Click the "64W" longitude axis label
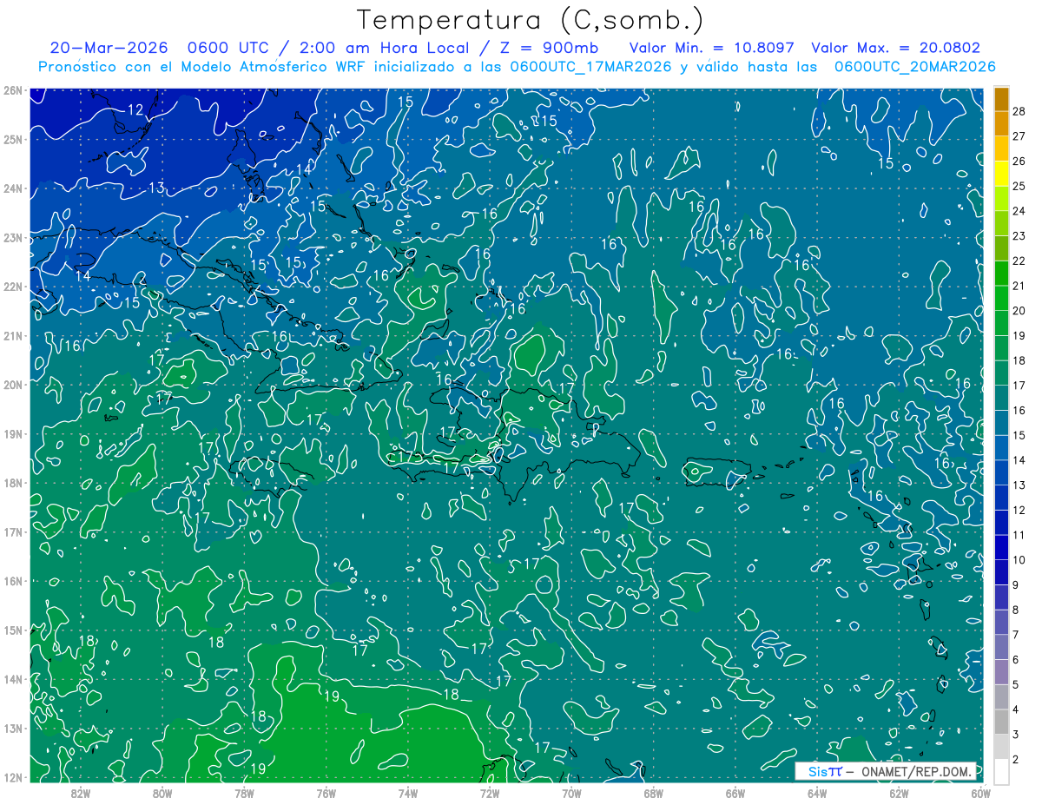 tap(817, 793)
